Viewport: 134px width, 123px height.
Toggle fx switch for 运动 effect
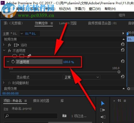coord(9,45)
